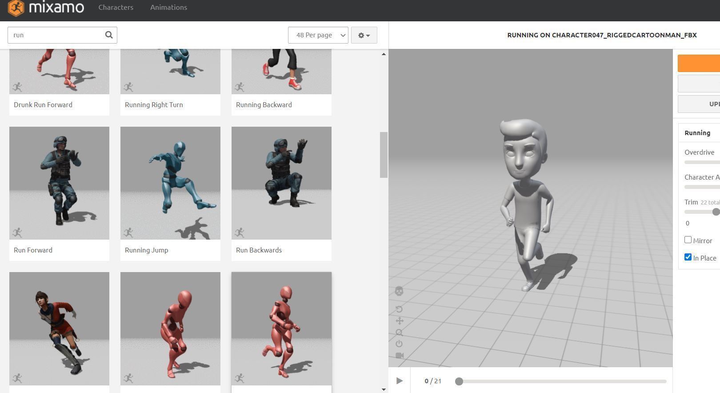Screen dimensions: 720x393
Task: Click the animation list scrollbar thumb
Action: tap(384, 155)
